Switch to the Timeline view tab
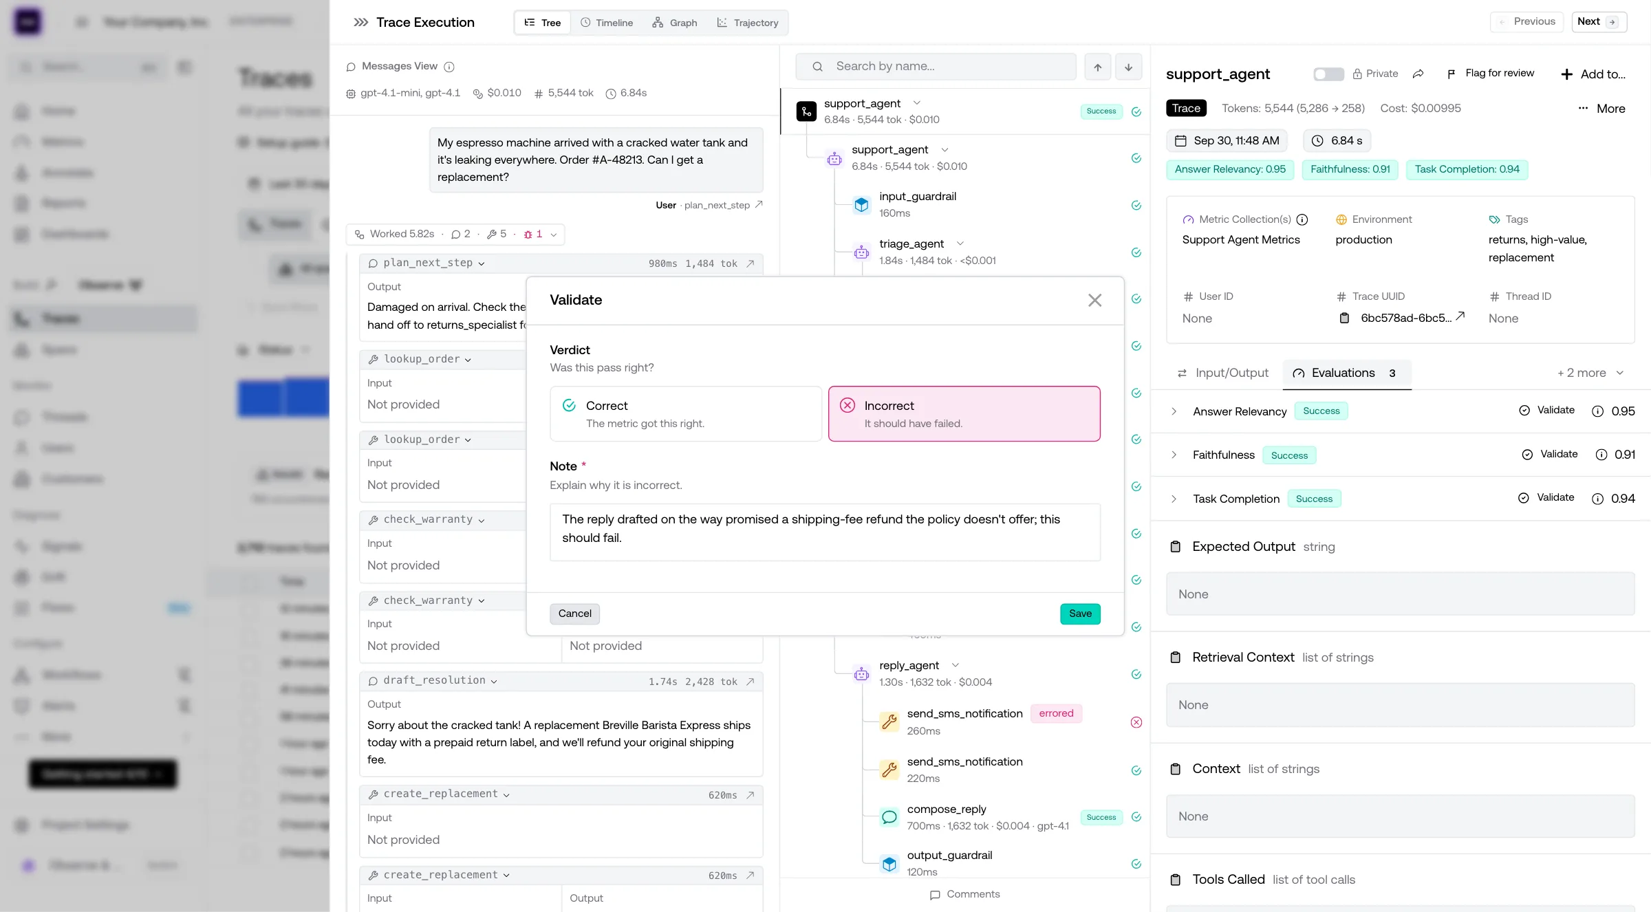 [607, 23]
